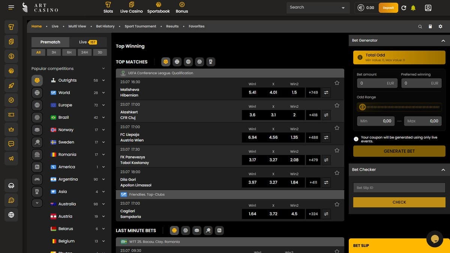The image size is (450, 253).
Task: Click the Preferred winning EUR input
Action: click(421, 83)
